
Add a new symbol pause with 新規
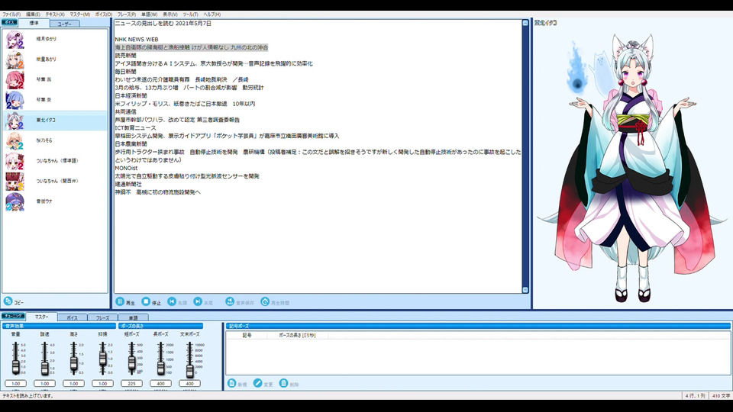pyautogui.click(x=232, y=383)
